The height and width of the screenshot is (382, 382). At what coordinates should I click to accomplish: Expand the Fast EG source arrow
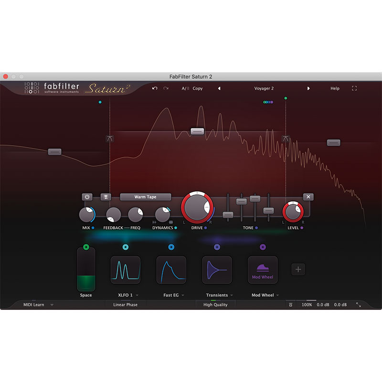[x=183, y=295]
